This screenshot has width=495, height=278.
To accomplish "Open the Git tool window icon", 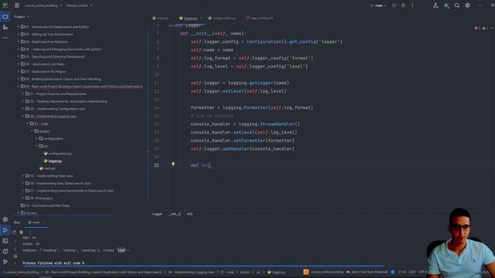I will pos(5,262).
